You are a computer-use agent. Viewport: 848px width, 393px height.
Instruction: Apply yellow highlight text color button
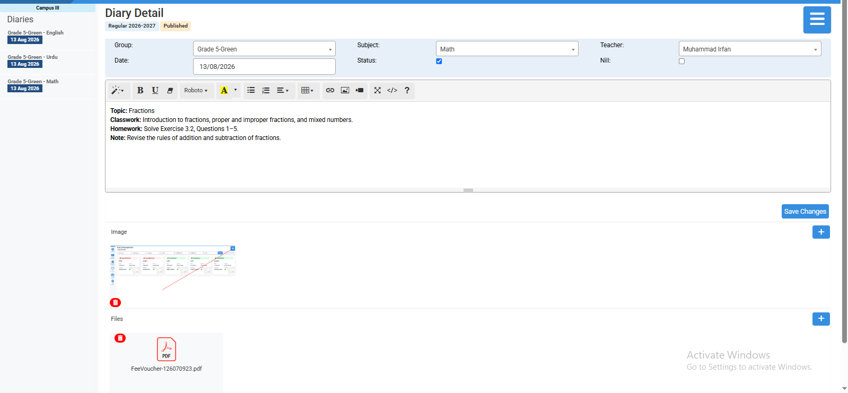tap(224, 91)
